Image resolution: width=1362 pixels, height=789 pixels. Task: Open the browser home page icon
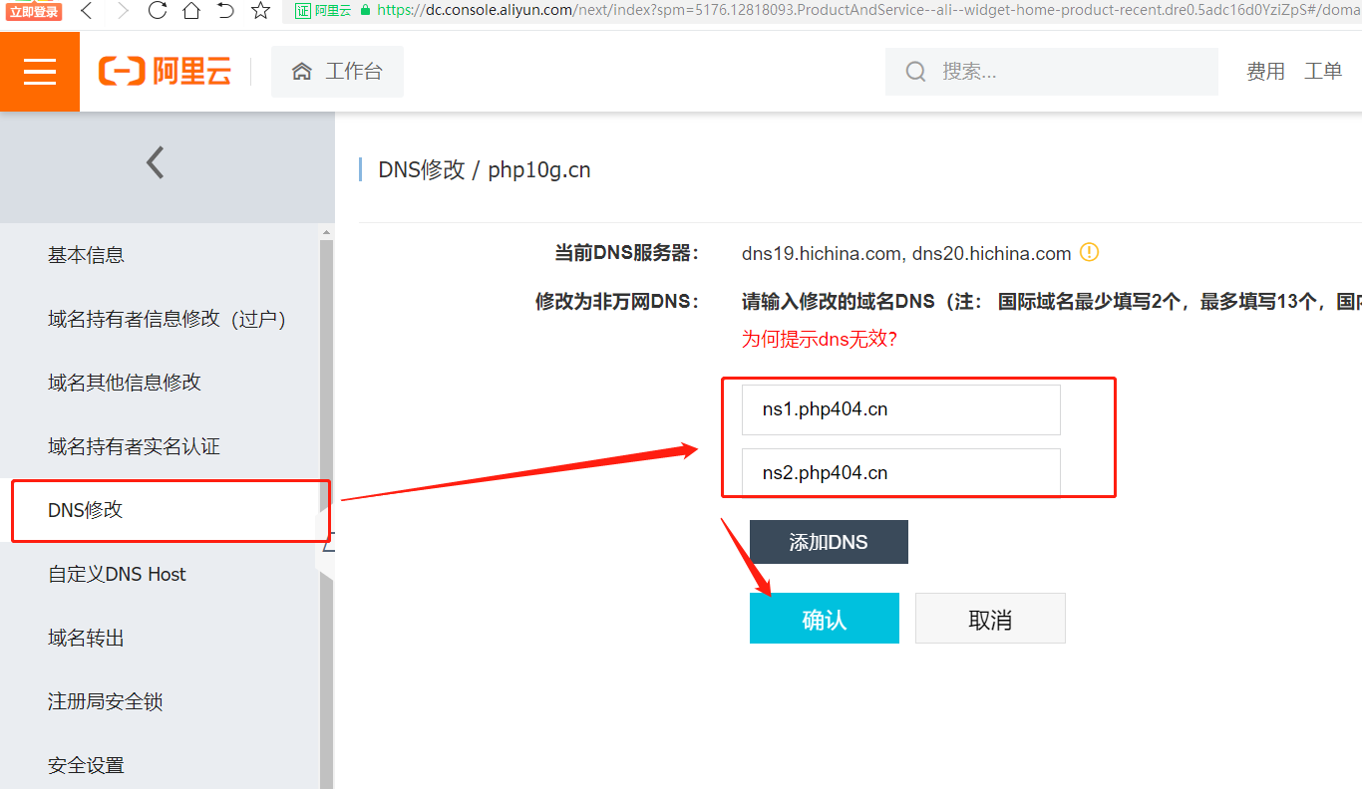click(x=191, y=11)
